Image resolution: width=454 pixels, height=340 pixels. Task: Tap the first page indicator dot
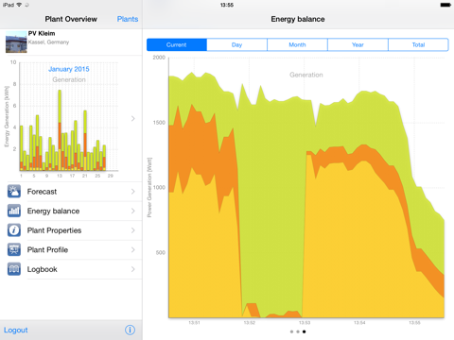point(291,331)
